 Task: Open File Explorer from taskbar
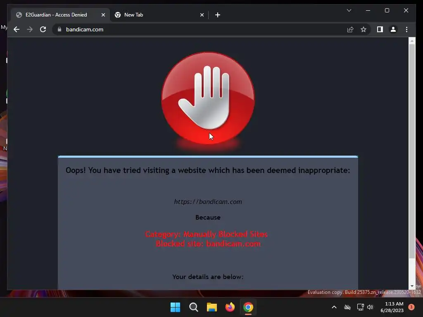click(212, 307)
